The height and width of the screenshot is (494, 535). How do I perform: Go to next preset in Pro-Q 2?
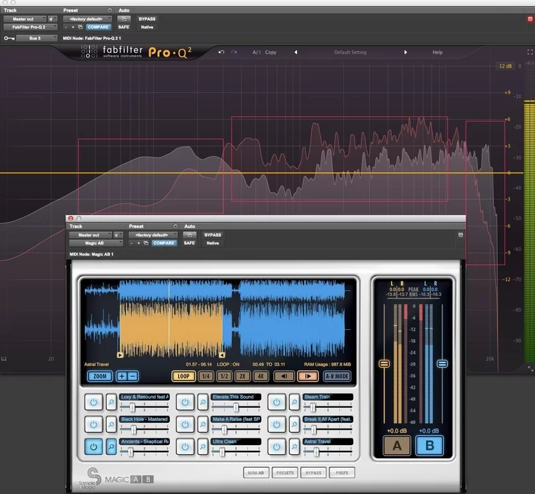click(405, 52)
